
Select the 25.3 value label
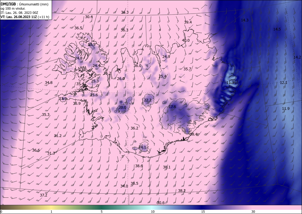click(x=95, y=81)
